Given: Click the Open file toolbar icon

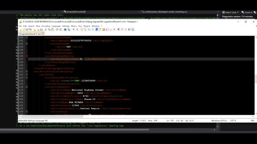Looking at the screenshot, I should 23,30.
